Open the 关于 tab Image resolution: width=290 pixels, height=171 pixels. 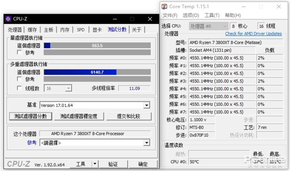pos(136,30)
